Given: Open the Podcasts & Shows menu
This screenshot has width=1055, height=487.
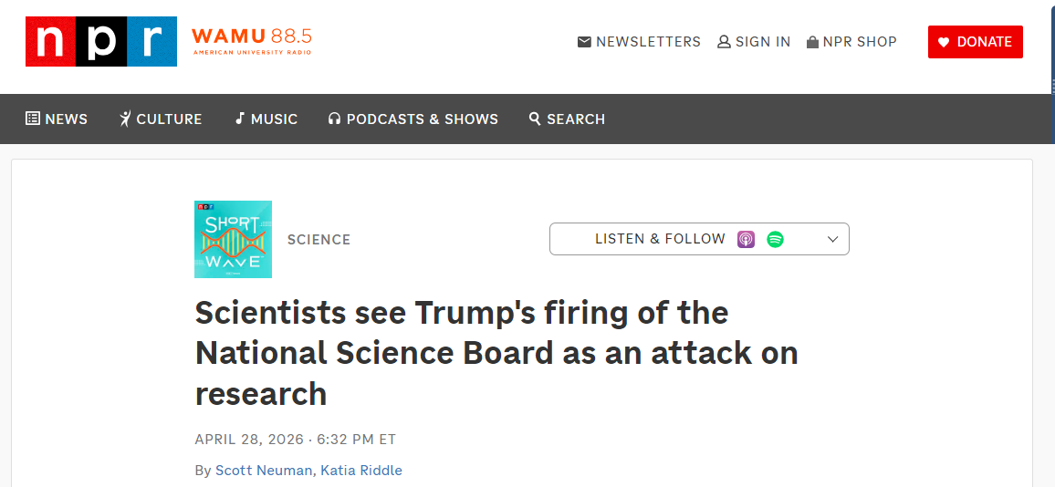Looking at the screenshot, I should (413, 119).
